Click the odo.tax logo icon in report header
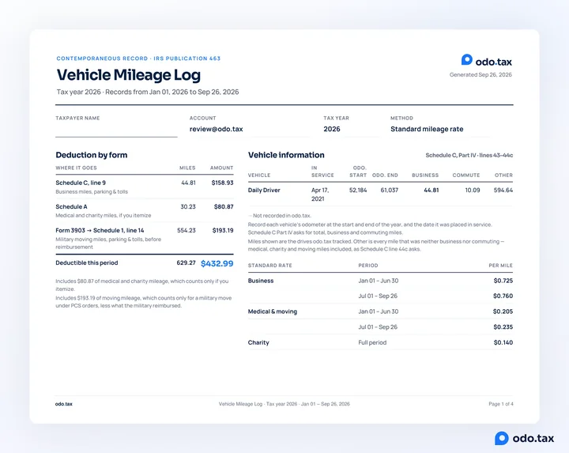The image size is (569, 453). (x=467, y=60)
